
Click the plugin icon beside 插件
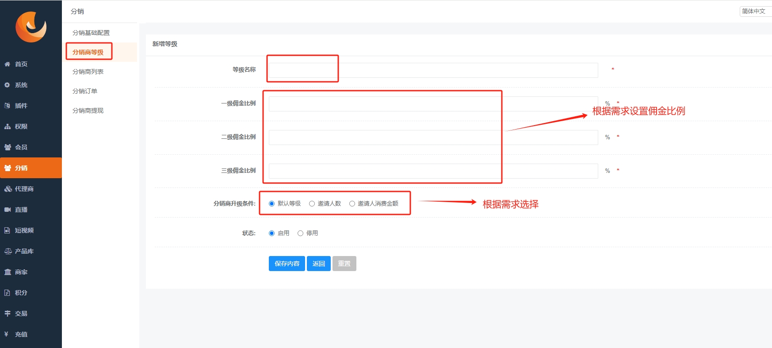tap(7, 106)
